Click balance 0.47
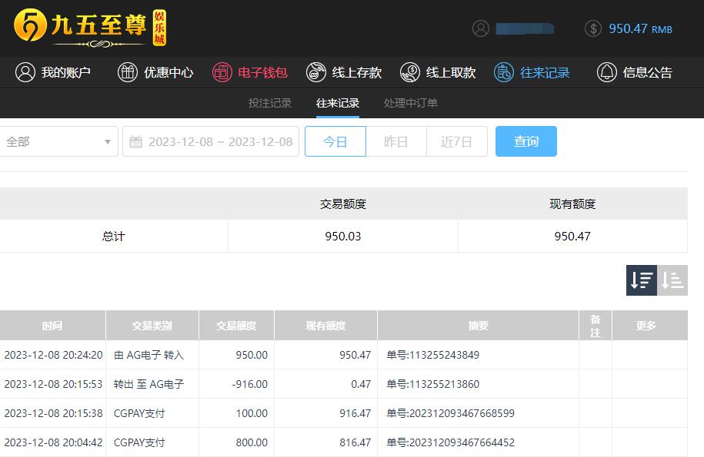The width and height of the screenshot is (704, 457). point(361,384)
